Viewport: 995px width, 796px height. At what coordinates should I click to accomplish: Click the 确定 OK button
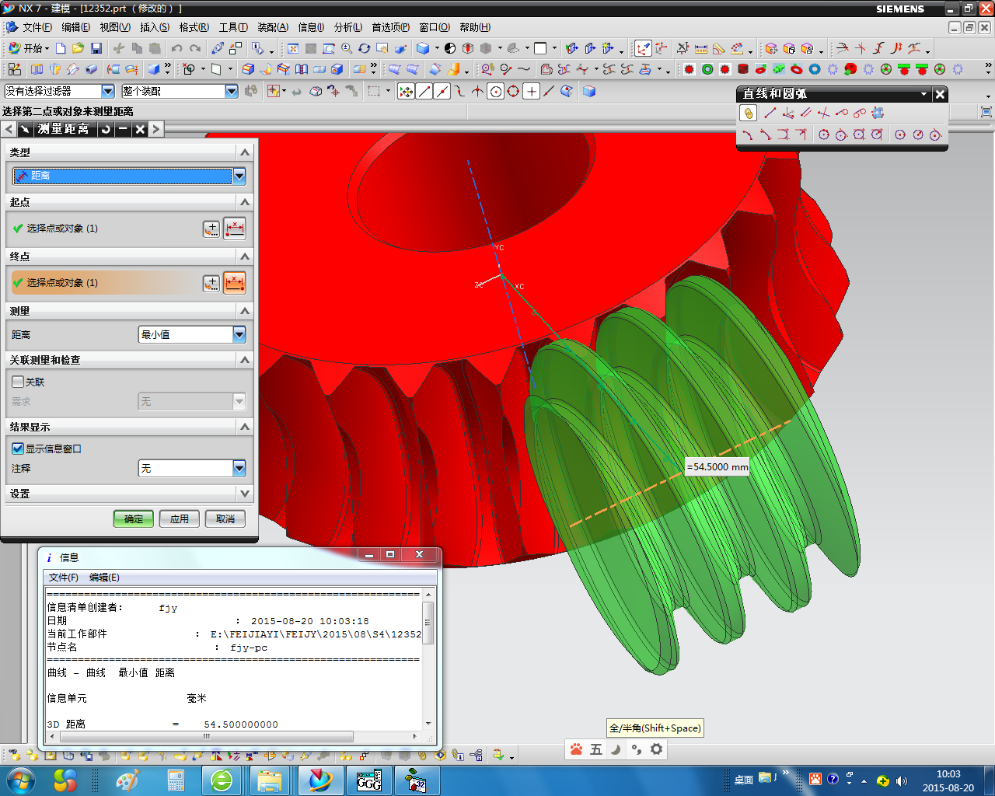point(134,518)
